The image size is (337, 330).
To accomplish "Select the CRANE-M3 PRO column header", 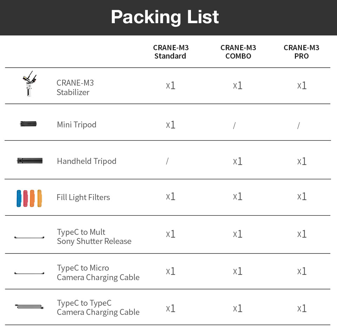I will [x=301, y=52].
